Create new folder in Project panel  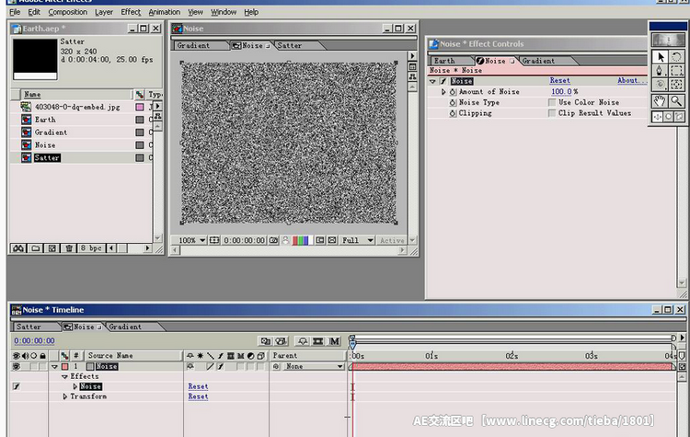click(36, 248)
